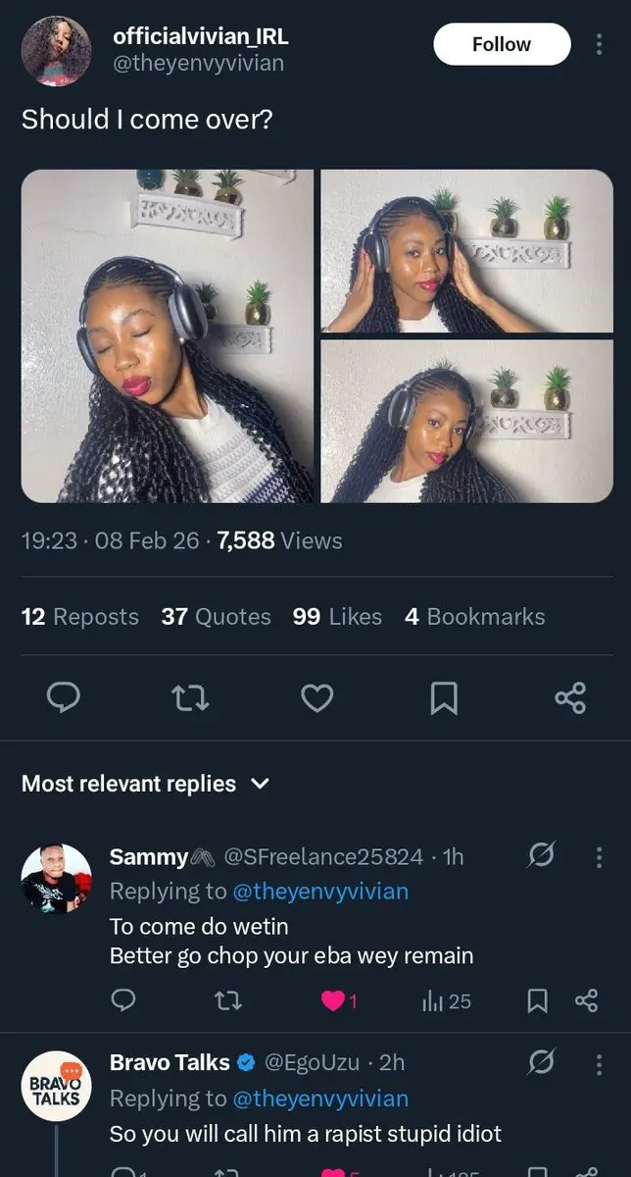Unlike Sammy's reply via pink heart
Image resolution: width=631 pixels, height=1177 pixels.
333,1000
